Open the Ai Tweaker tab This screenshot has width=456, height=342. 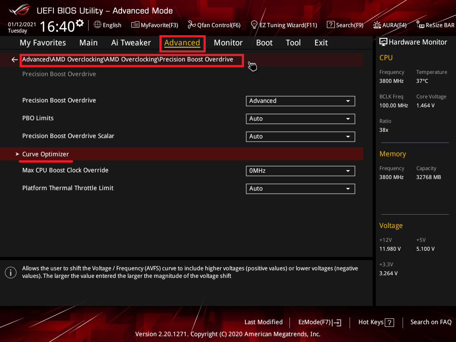point(131,43)
